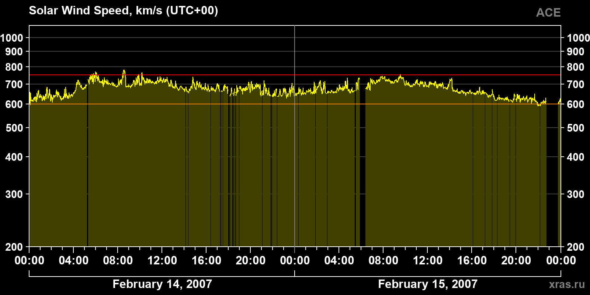Click the 08:00 label under February 14
590x295 pixels.
[x=118, y=261]
